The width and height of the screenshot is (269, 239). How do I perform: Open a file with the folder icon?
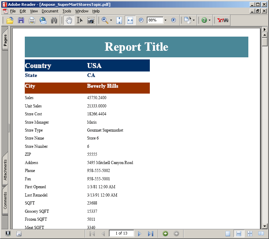click(x=10, y=20)
